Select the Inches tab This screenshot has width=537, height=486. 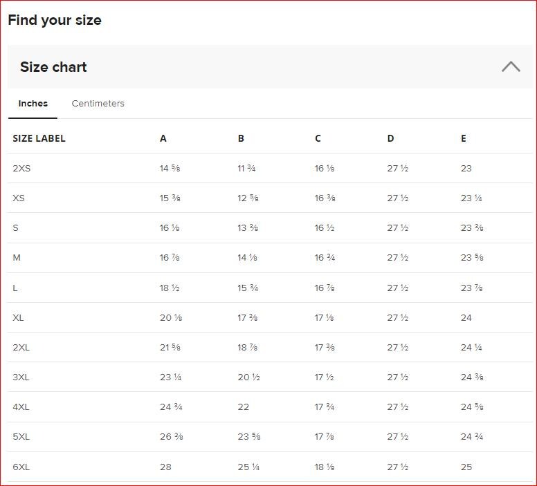(33, 104)
